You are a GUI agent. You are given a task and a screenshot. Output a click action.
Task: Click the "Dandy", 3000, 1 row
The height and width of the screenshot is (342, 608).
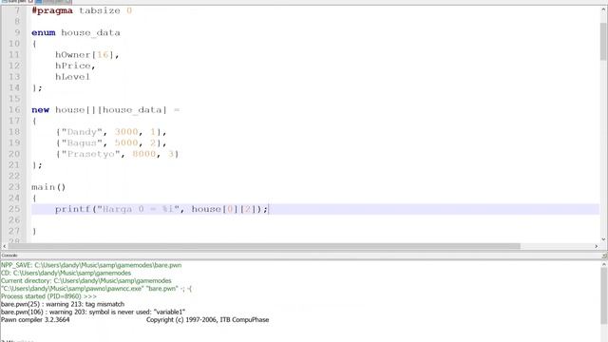pos(111,132)
